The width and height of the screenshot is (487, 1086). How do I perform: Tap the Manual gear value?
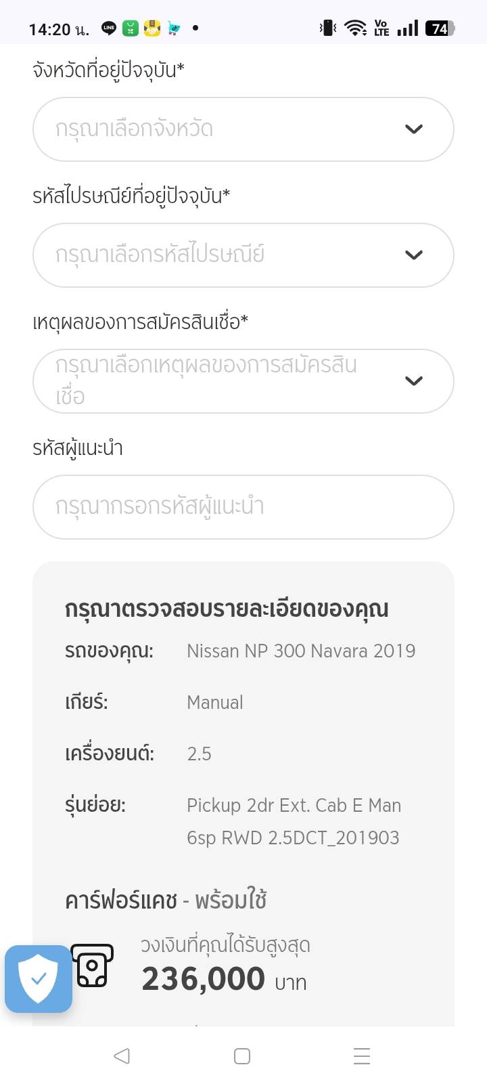pos(214,703)
